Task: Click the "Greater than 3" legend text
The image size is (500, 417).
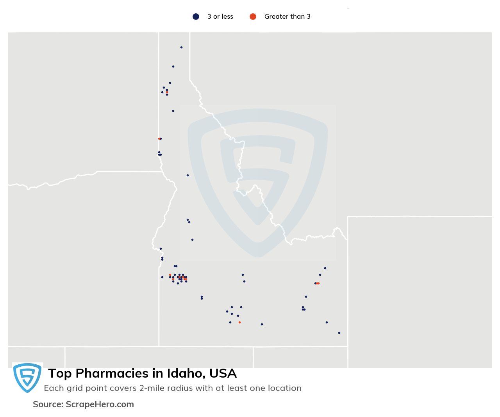Action: coord(287,16)
